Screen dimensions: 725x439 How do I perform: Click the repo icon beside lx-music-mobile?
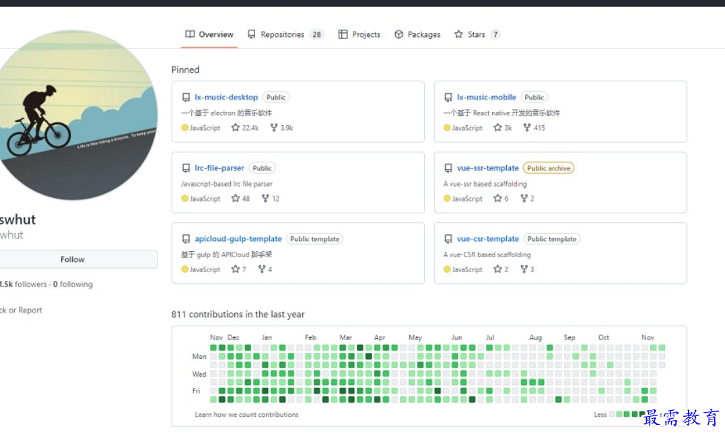point(448,97)
